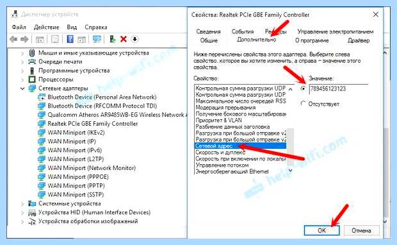Select the Отсутствует radio button
Viewport: 397px width, 245px height.
(303, 103)
